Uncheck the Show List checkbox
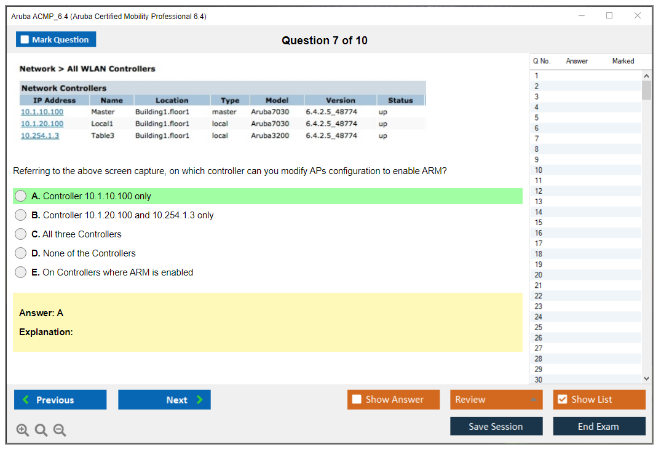661x452 pixels. 562,400
